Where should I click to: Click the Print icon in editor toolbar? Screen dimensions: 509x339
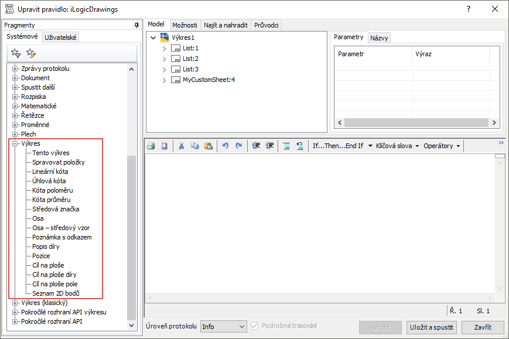(x=151, y=146)
